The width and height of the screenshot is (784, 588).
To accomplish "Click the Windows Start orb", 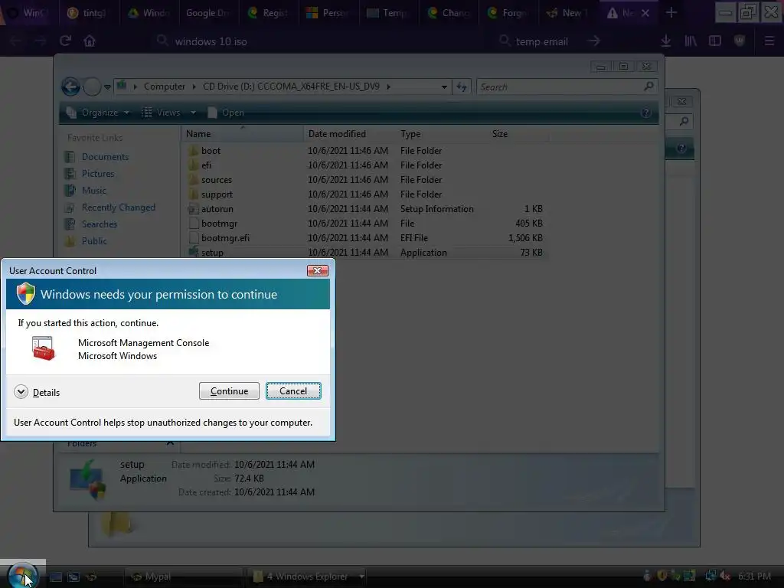I will click(21, 575).
